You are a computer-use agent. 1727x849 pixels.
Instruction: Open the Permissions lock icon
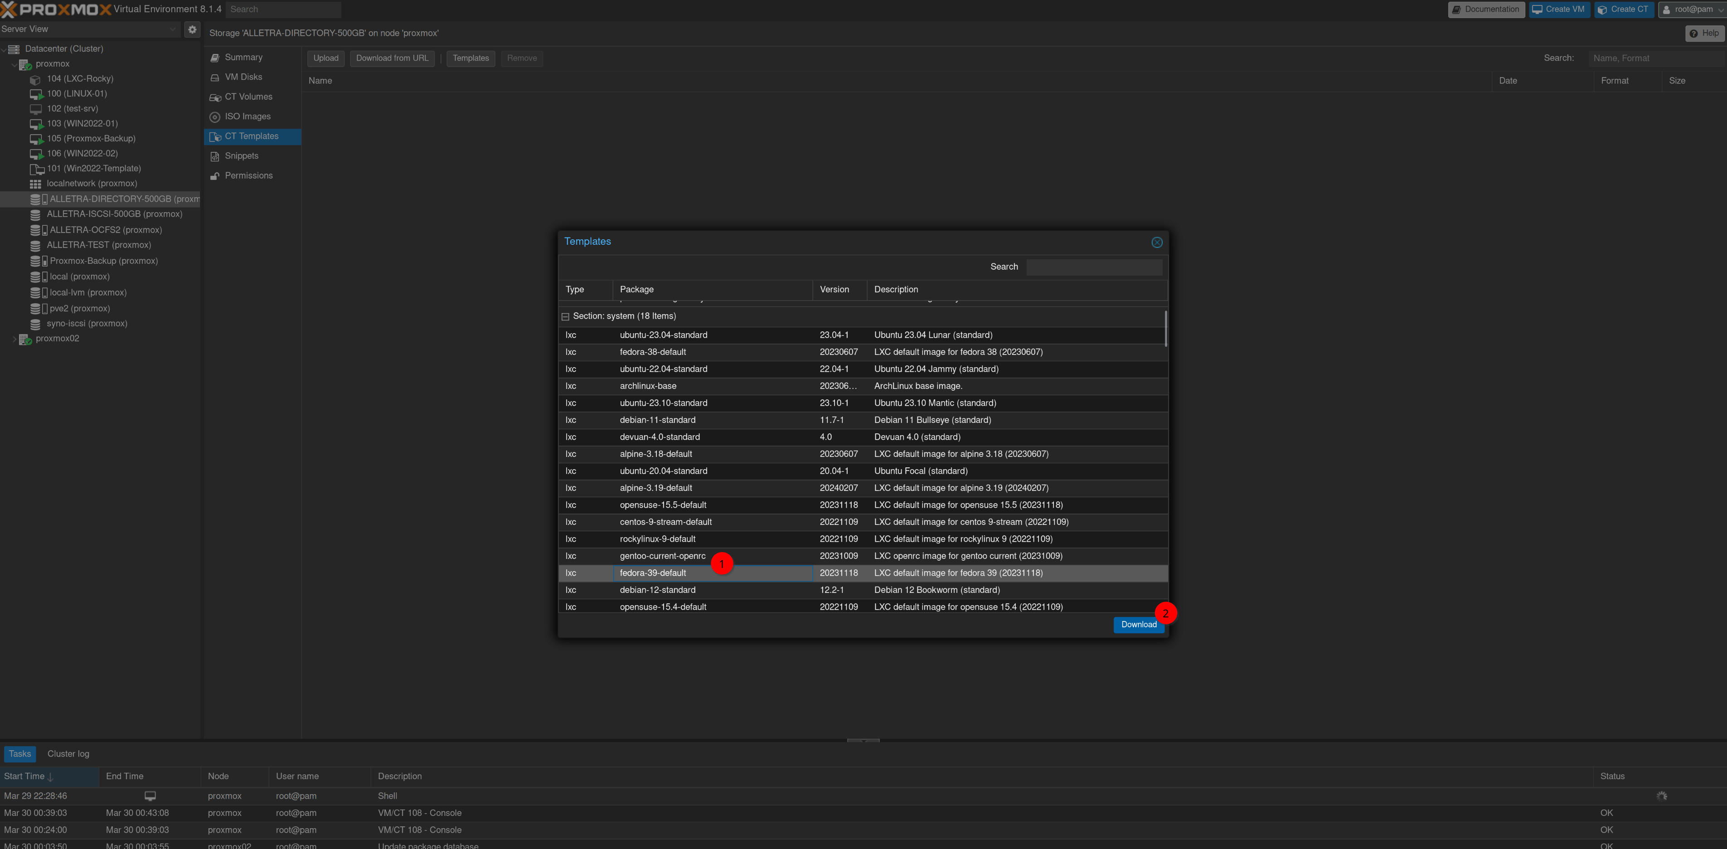pos(215,176)
